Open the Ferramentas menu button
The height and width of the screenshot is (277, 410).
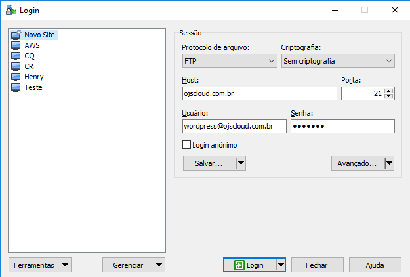(40, 265)
